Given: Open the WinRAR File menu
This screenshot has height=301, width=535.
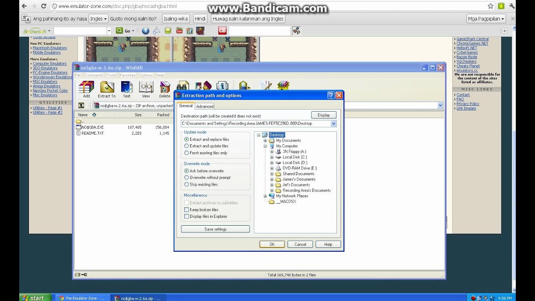Looking at the screenshot, I should (78, 75).
